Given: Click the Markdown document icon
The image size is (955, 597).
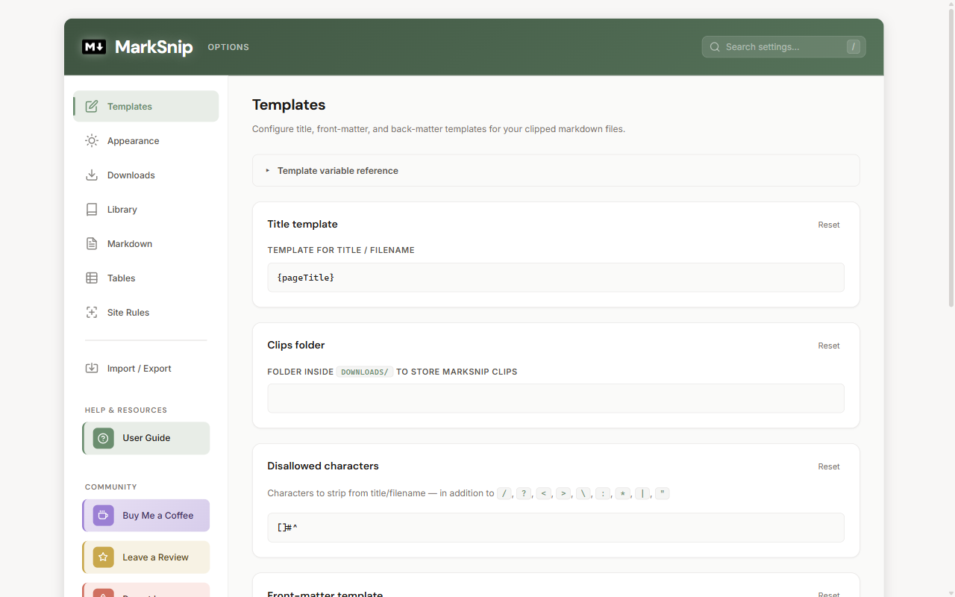Looking at the screenshot, I should 92,243.
